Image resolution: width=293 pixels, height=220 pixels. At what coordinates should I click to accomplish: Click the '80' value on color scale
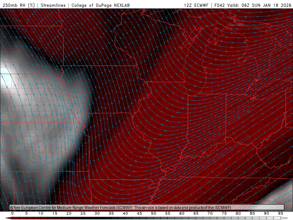pyautogui.click(x=238, y=213)
